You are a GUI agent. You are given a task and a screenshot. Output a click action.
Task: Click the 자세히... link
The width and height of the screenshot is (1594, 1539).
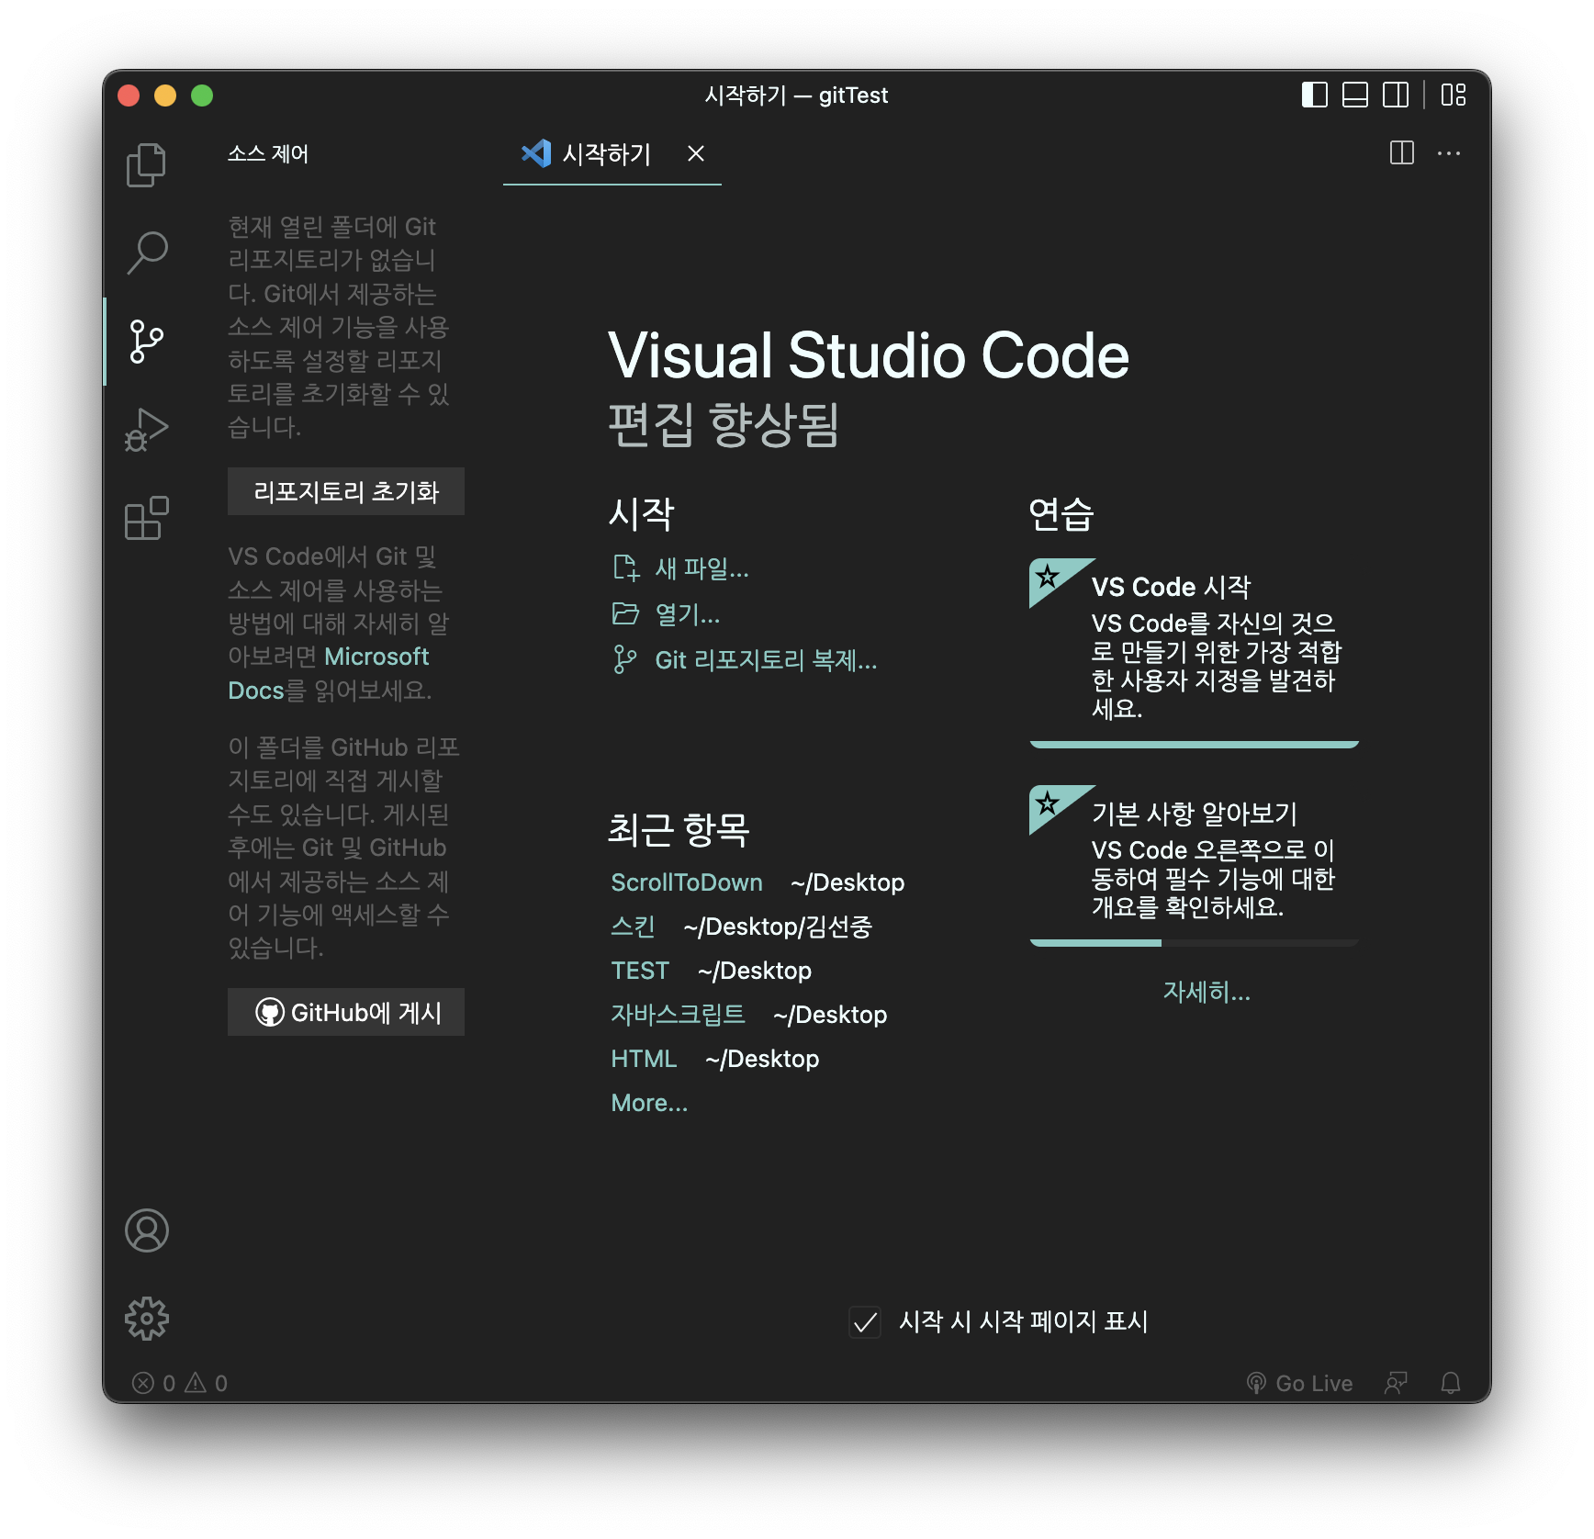pos(1207,992)
